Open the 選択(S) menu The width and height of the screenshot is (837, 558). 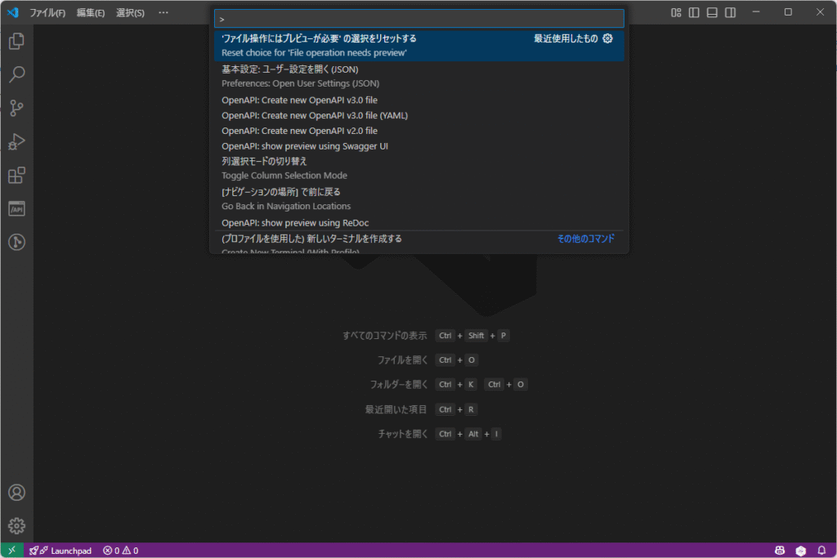tap(130, 12)
